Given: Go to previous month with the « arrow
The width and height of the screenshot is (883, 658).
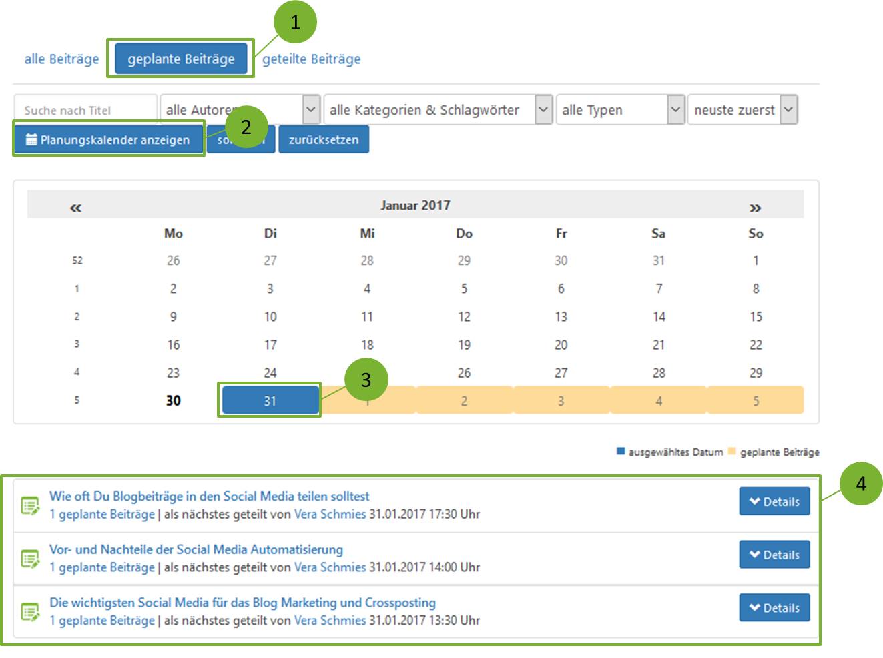Looking at the screenshot, I should pos(75,208).
